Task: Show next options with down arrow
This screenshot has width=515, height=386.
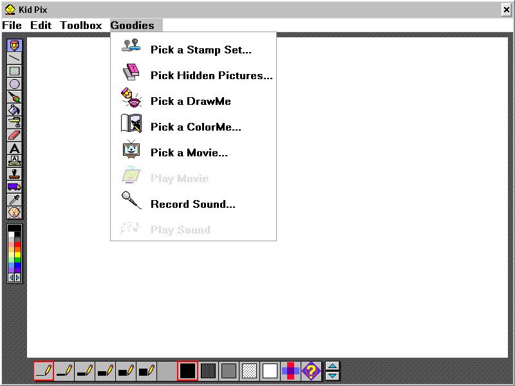Action: (x=332, y=376)
